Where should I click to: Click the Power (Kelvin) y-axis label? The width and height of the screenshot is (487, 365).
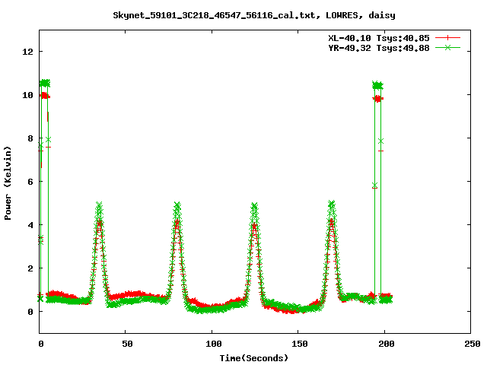[8, 183]
